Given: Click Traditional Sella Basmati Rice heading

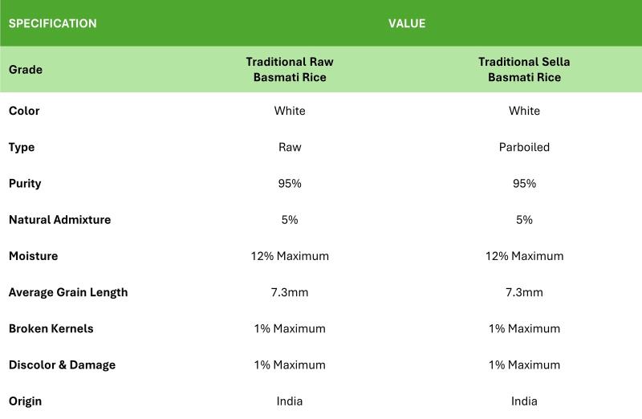Looking at the screenshot, I should click(x=524, y=69).
